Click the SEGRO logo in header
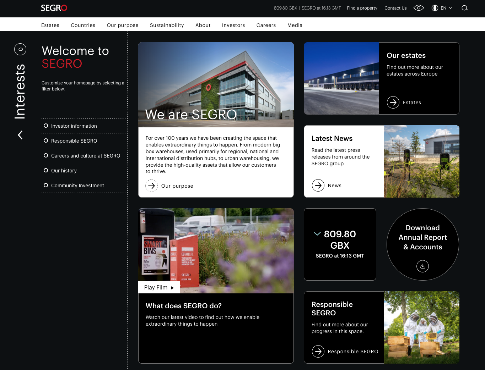 coord(54,8)
